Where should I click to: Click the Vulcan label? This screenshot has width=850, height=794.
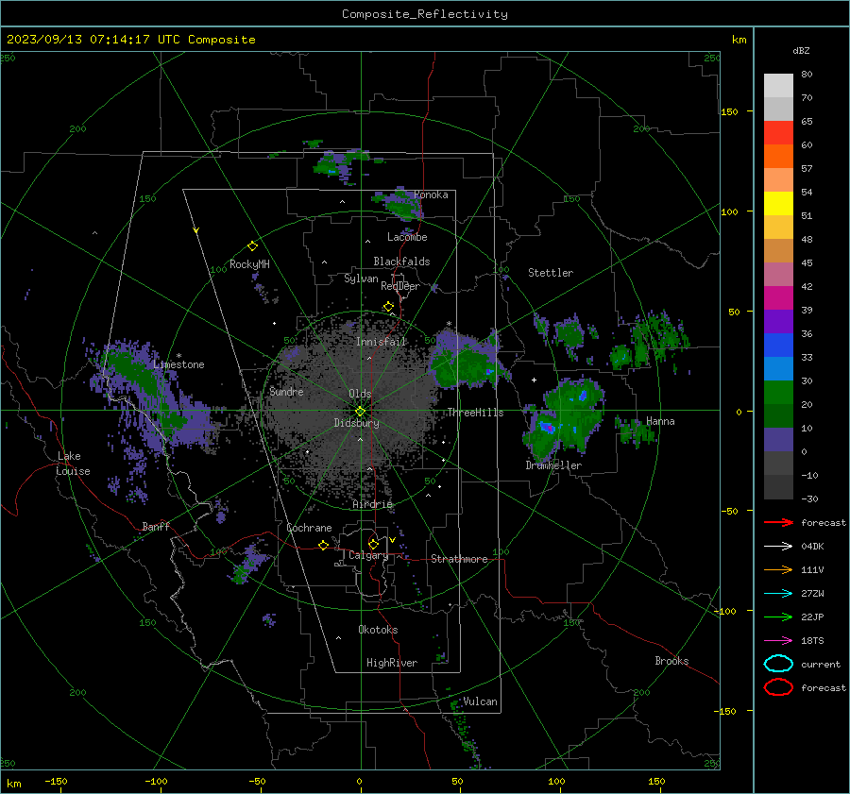tap(480, 701)
